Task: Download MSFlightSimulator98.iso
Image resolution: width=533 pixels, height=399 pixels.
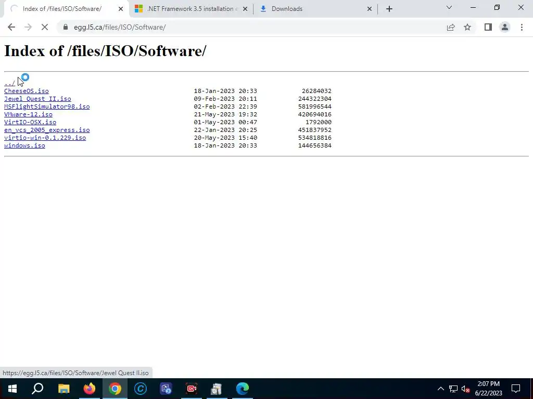Action: (47, 107)
